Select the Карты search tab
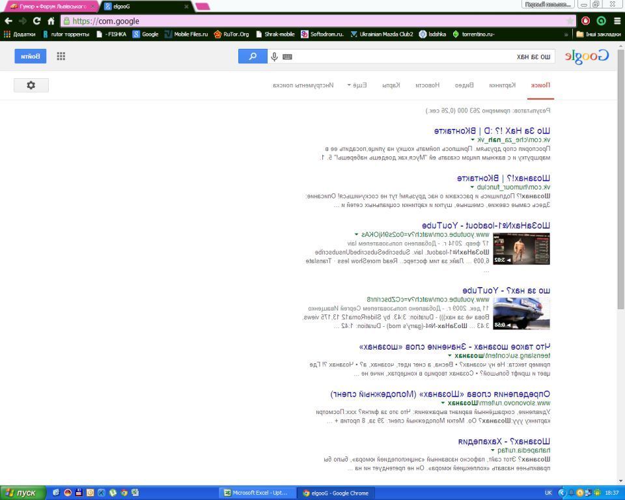 point(391,85)
